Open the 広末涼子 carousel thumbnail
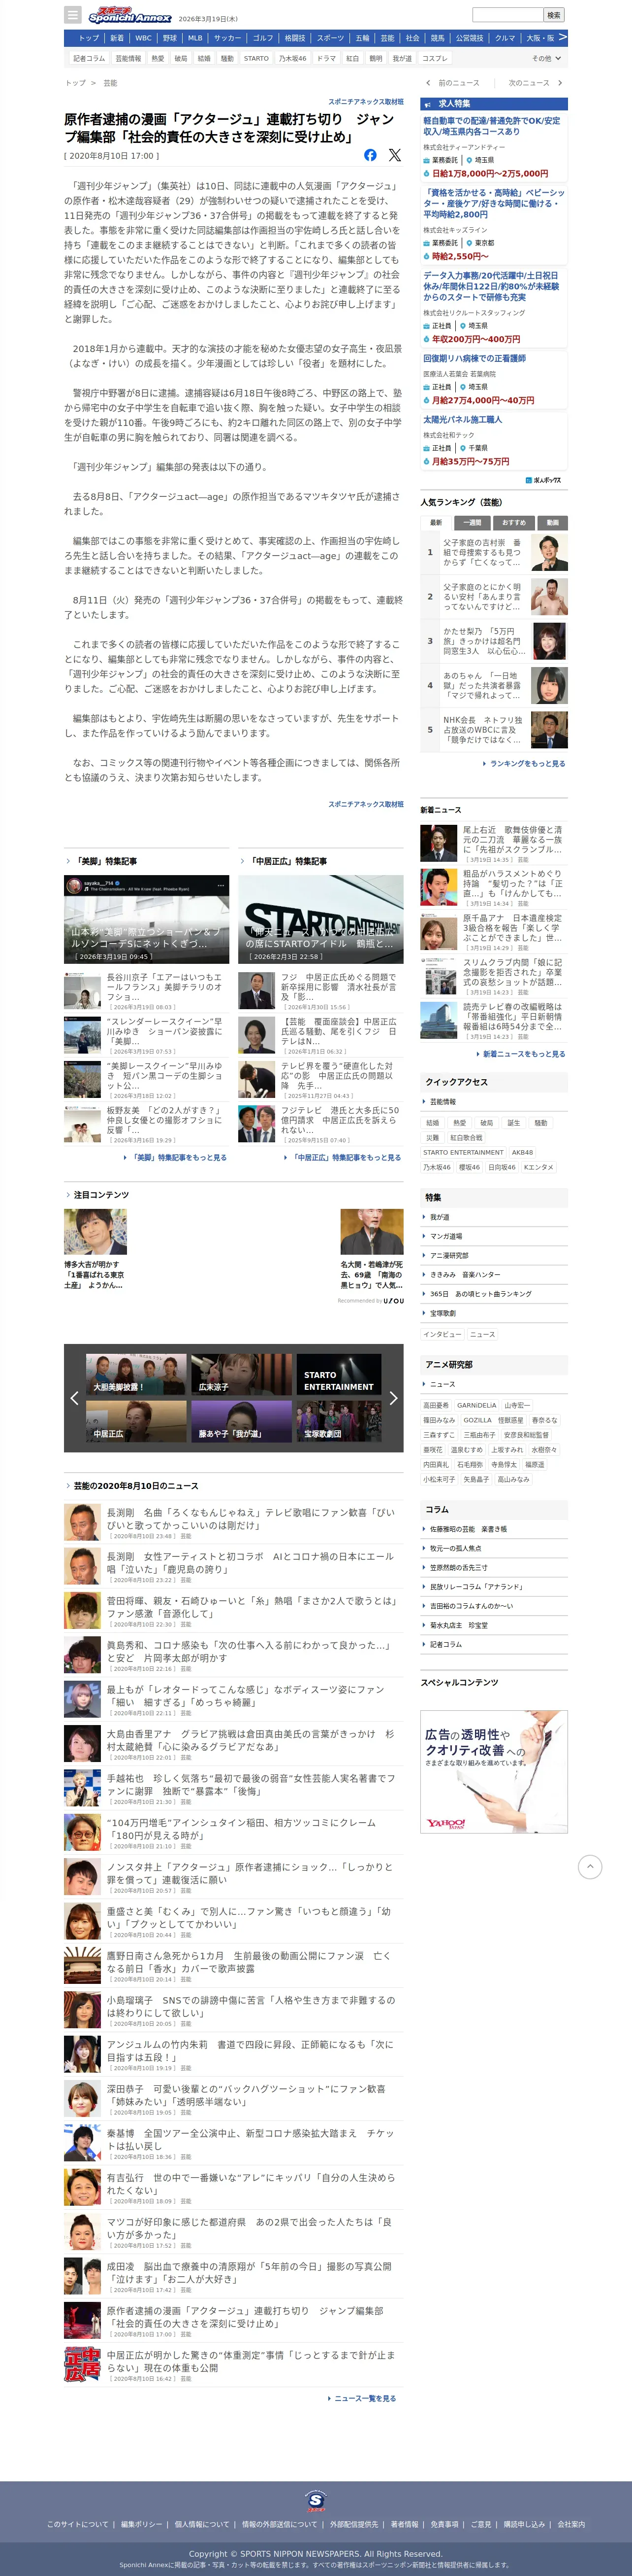Viewport: 632px width, 2576px height. tap(242, 1374)
